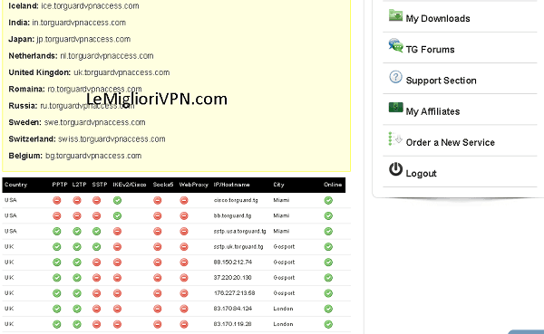Click the IKEv2/Cisco green check for bb.torguard.tg
The height and width of the screenshot is (334, 544).
coord(117,215)
